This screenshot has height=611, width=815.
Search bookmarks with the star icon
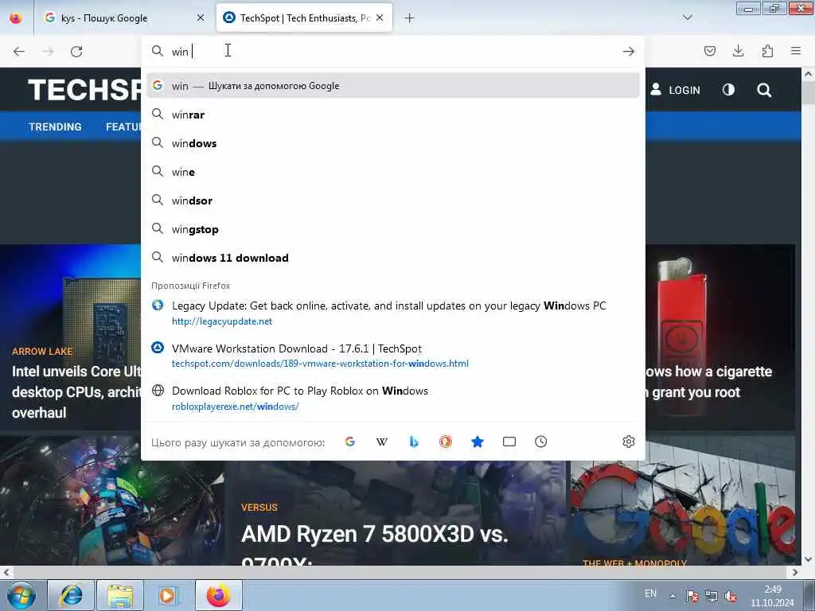point(478,442)
